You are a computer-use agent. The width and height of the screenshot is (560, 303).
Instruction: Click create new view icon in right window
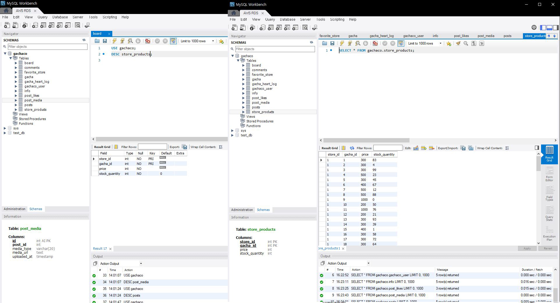pos(279,28)
